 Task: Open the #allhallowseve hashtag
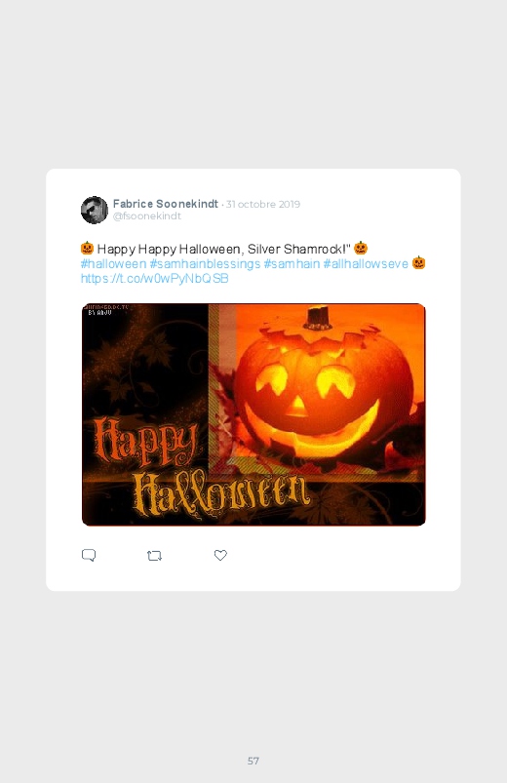366,263
